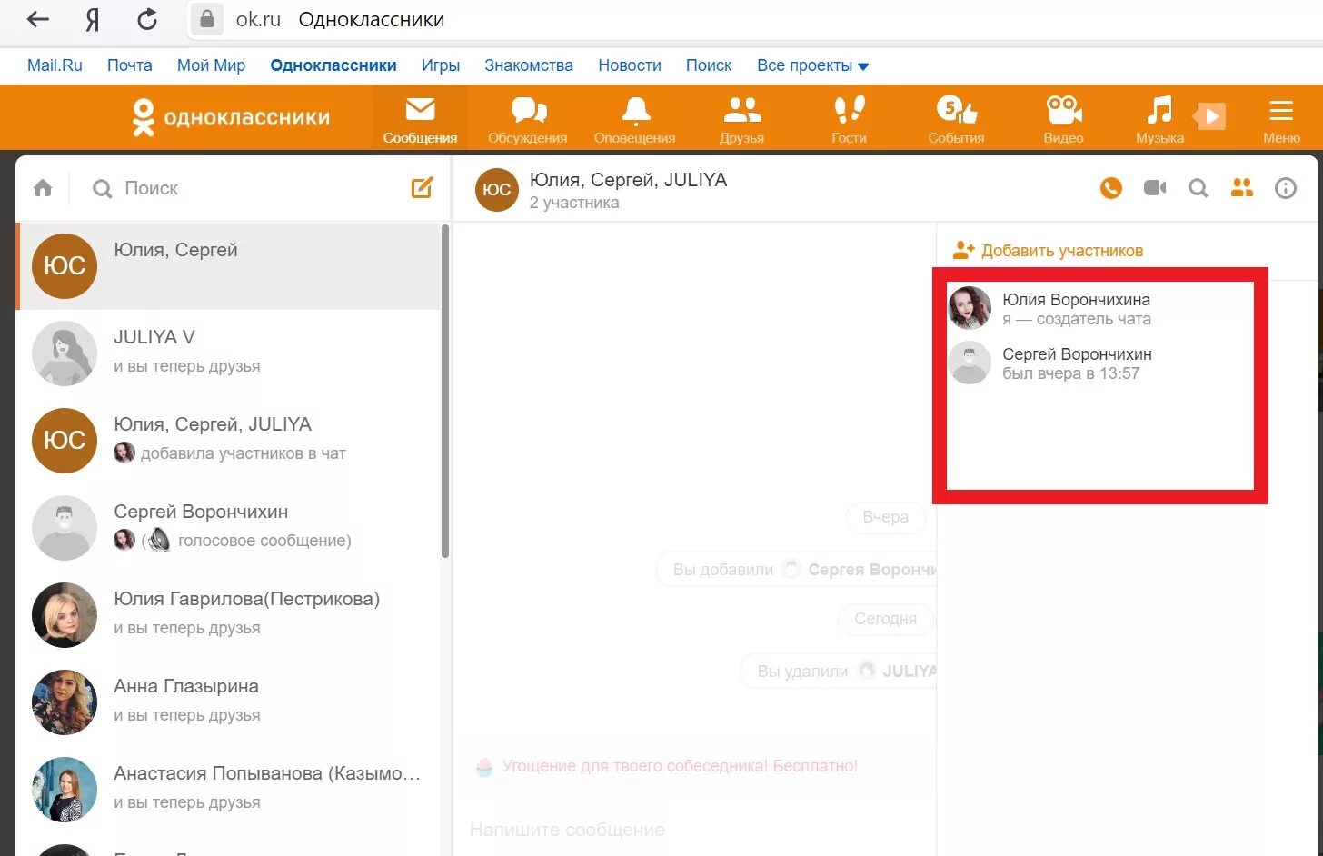
Task: Open the Поиск portal link
Action: coord(709,65)
